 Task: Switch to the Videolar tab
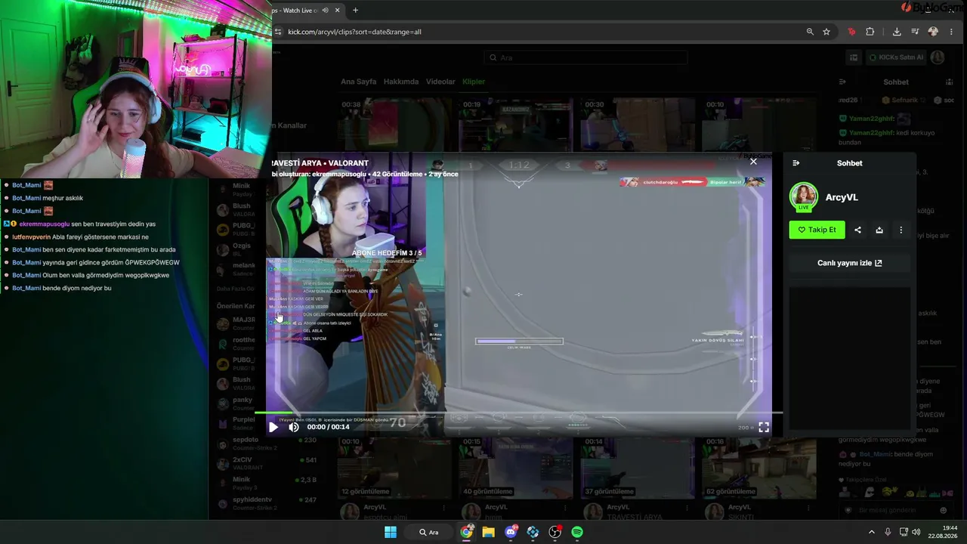[440, 82]
